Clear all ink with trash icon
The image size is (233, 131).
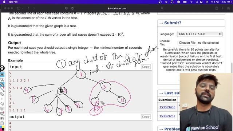pyautogui.click(x=2, y=108)
